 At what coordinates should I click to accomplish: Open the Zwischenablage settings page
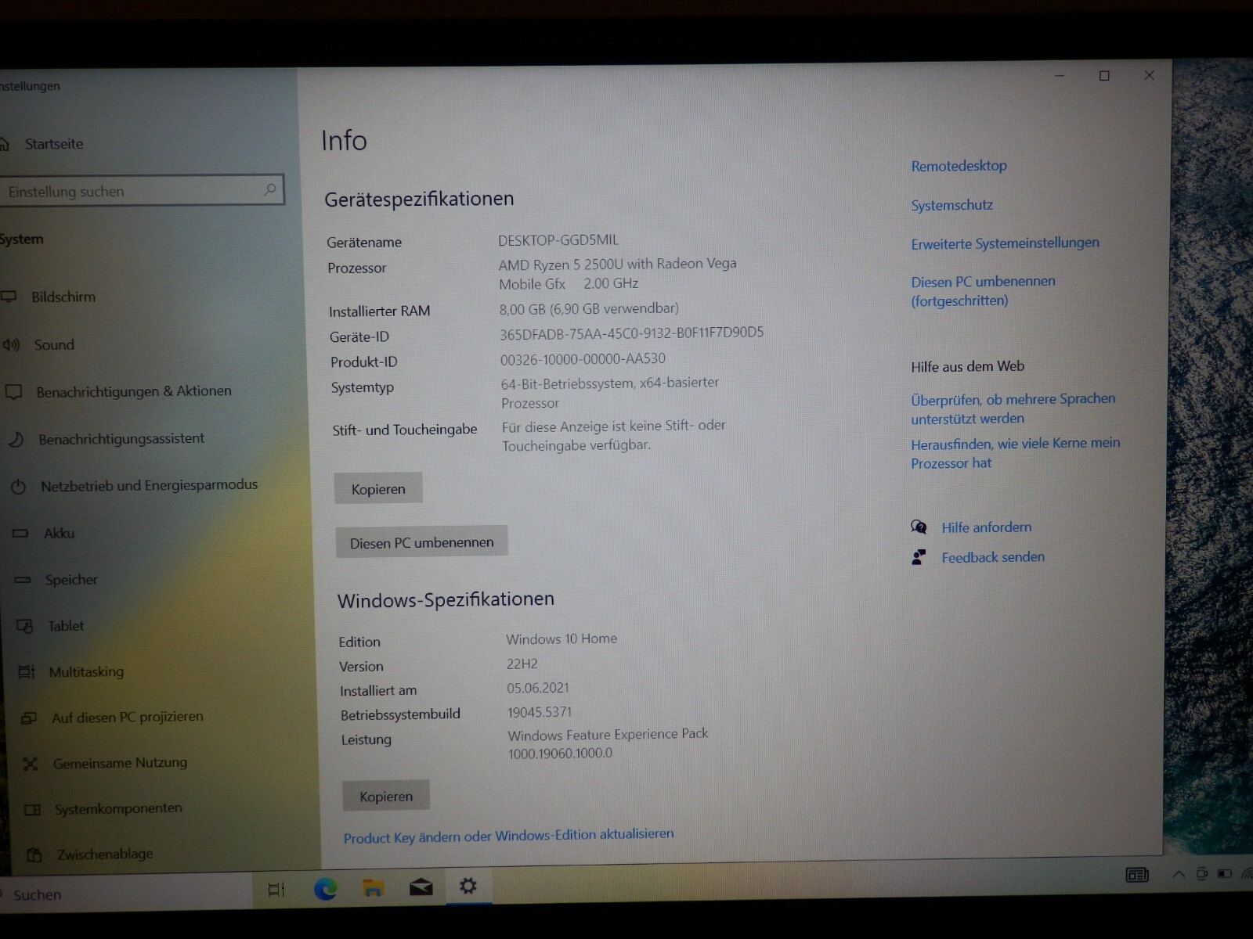tap(105, 854)
